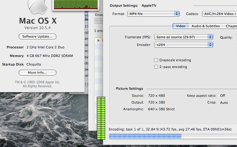237x147 pixels.
Task: Click the Anamorphic value 640 x 380 Strict
Action: pos(161,109)
